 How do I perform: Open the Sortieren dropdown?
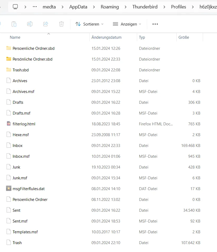pyautogui.click(x=89, y=24)
